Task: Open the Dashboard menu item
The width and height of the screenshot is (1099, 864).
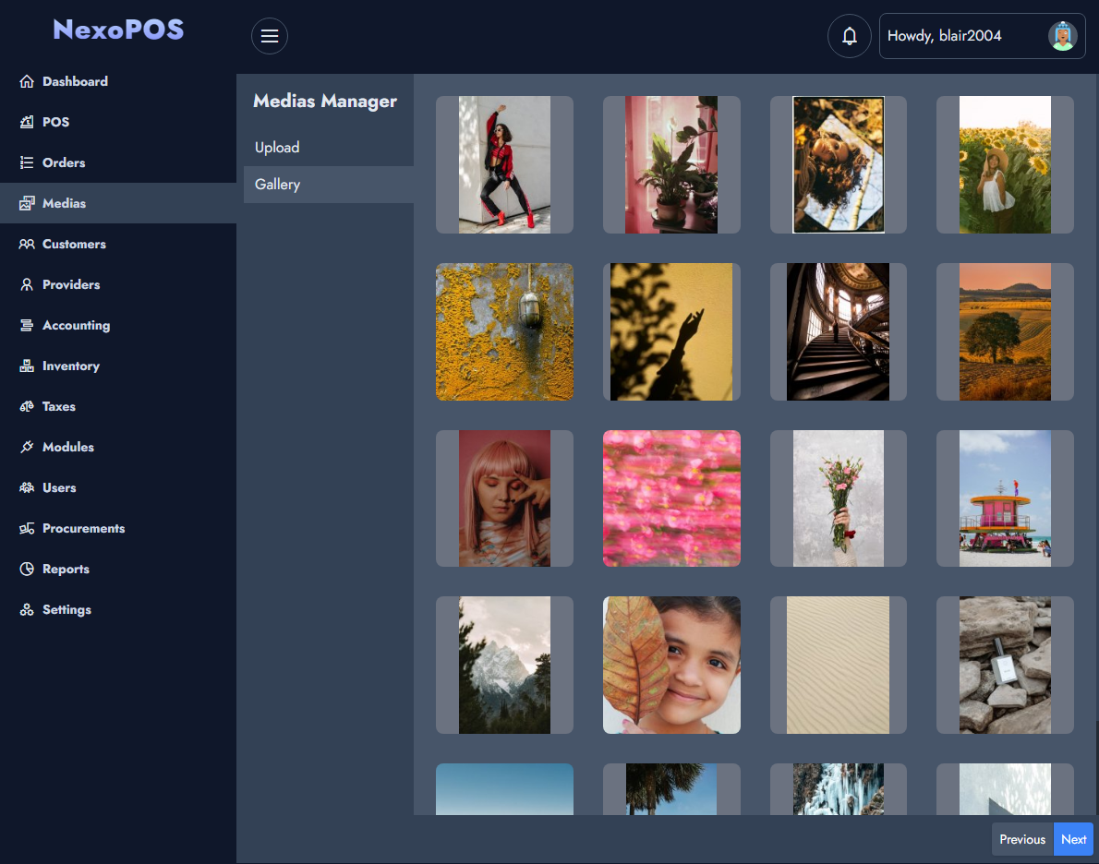Action: tap(118, 81)
